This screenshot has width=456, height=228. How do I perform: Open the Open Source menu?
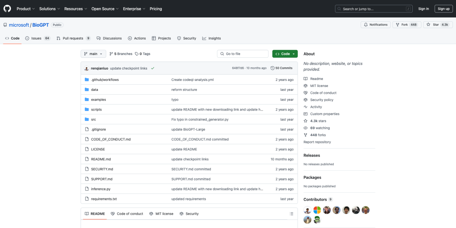(105, 9)
